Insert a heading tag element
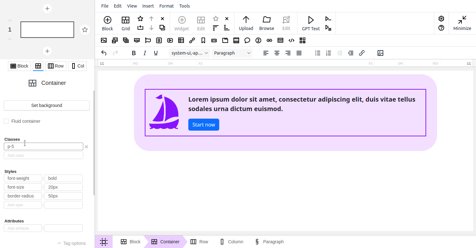The height and width of the screenshot is (248, 476). tap(269, 40)
